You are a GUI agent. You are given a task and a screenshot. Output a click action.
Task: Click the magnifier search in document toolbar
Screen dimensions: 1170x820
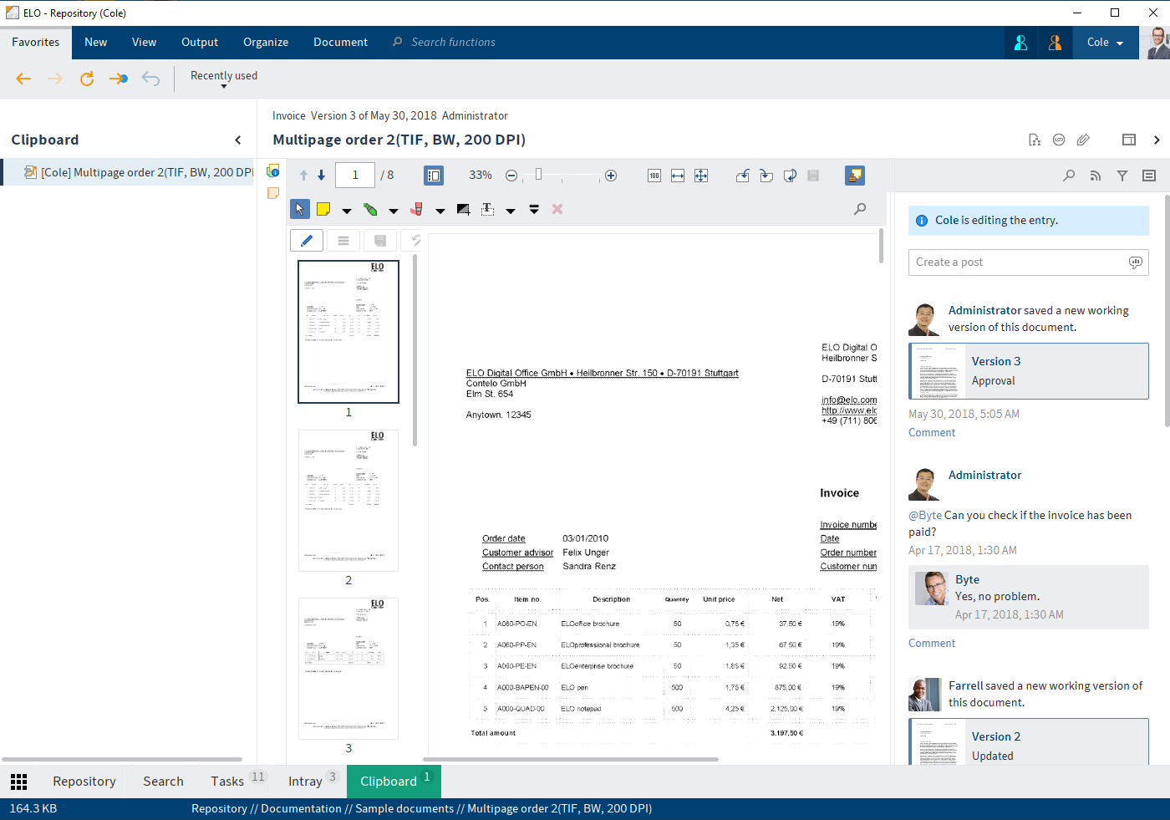click(x=860, y=209)
